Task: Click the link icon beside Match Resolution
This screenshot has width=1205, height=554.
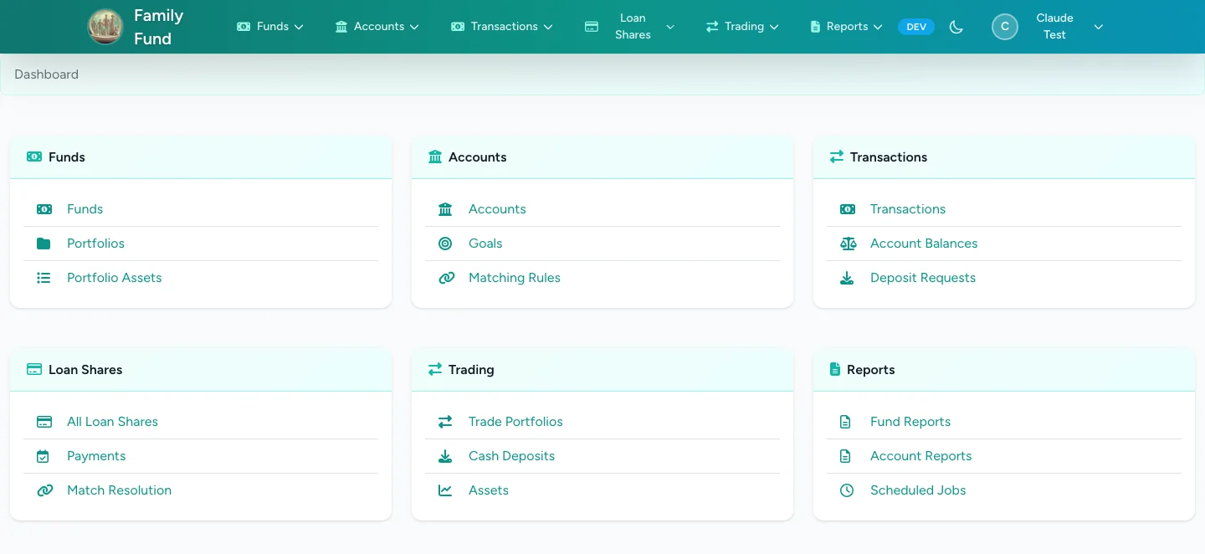Action: pyautogui.click(x=45, y=490)
